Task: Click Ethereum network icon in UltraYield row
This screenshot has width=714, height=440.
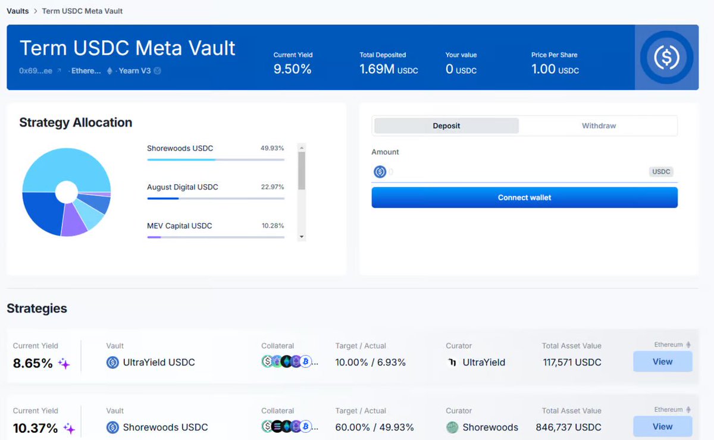Action: 688,345
